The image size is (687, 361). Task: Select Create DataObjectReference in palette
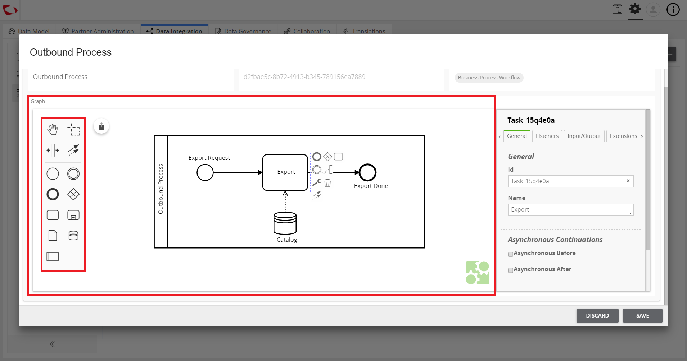(53, 236)
